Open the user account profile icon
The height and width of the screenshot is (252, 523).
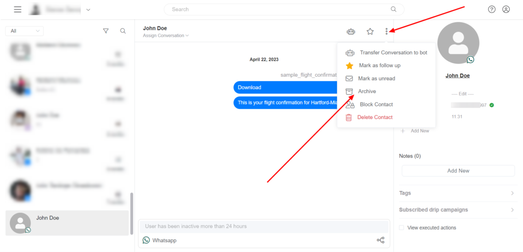pyautogui.click(x=506, y=9)
